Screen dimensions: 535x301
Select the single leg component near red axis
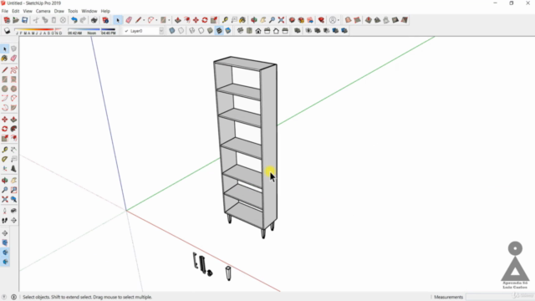click(x=228, y=273)
